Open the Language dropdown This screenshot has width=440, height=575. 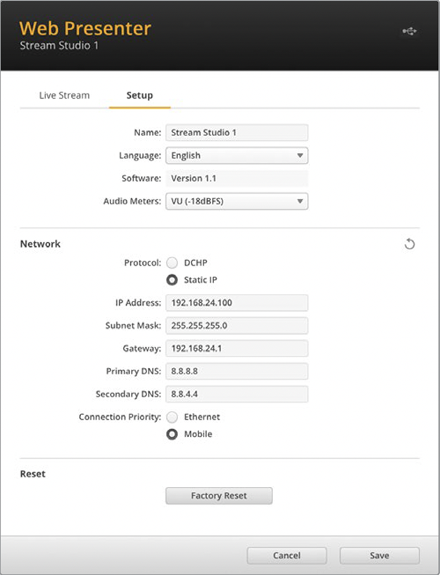pyautogui.click(x=237, y=156)
